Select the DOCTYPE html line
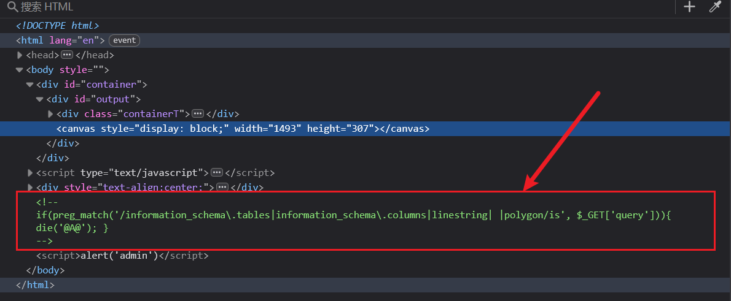 click(57, 26)
